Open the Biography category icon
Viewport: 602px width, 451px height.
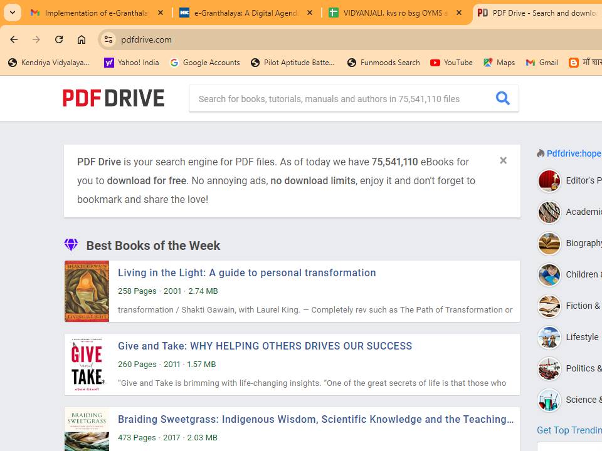pyautogui.click(x=549, y=244)
